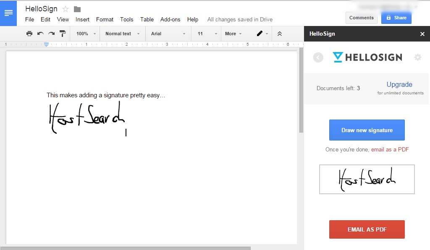Image resolution: width=430 pixels, height=250 pixels.
Task: Open the zoom level dropdown
Action: click(x=84, y=34)
